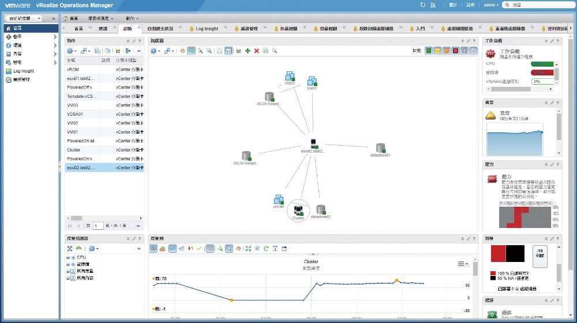The image size is (577, 323).
Task: Click the magnifier search icon in the topology toolbar
Action: coord(275,51)
